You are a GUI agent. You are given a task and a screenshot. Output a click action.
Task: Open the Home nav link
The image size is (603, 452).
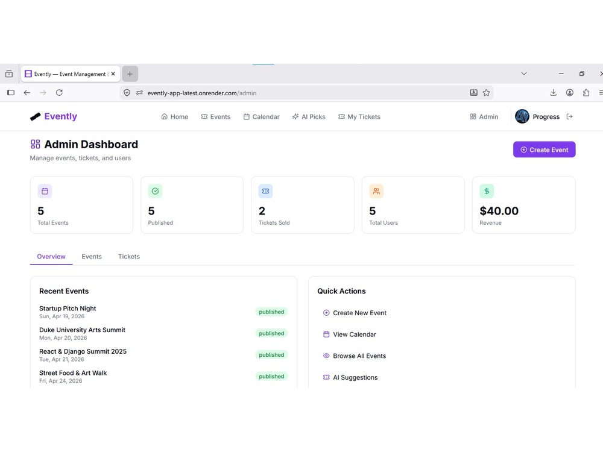(175, 117)
